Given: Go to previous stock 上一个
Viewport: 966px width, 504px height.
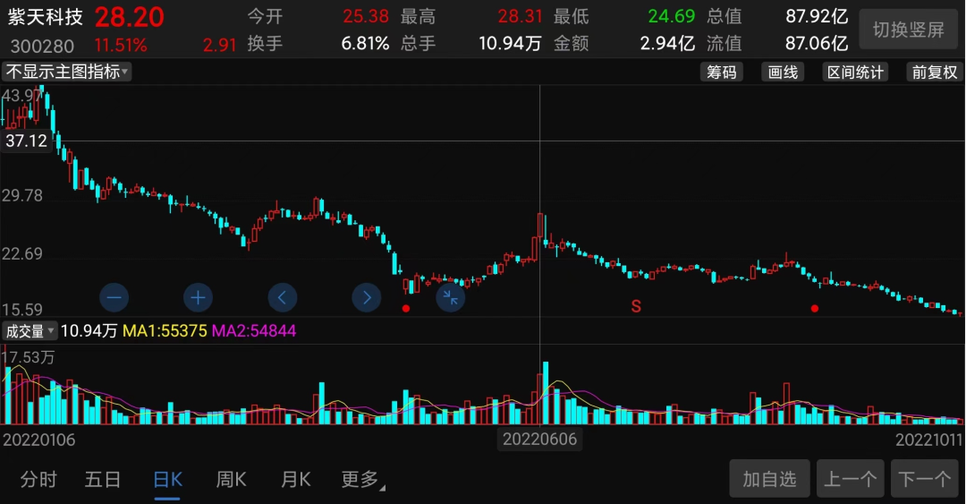Looking at the screenshot, I should pyautogui.click(x=851, y=479).
